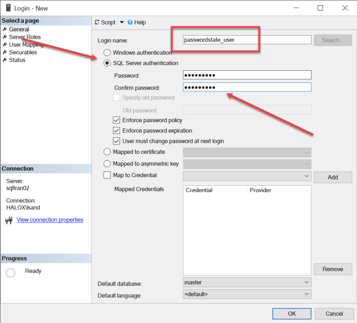Choose Mapped to certificate option
The width and height of the screenshot is (357, 323).
pos(107,152)
